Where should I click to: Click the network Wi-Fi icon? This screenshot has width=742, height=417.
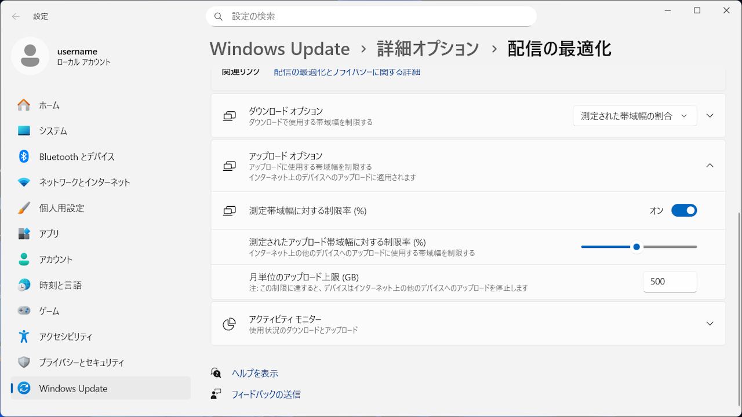pyautogui.click(x=24, y=182)
